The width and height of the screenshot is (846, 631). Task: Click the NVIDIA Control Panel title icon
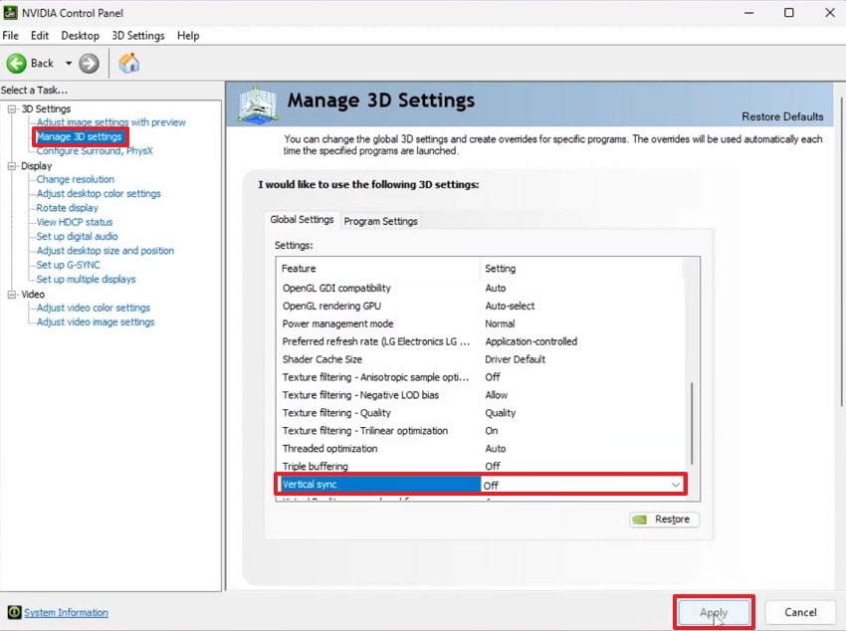pos(10,12)
